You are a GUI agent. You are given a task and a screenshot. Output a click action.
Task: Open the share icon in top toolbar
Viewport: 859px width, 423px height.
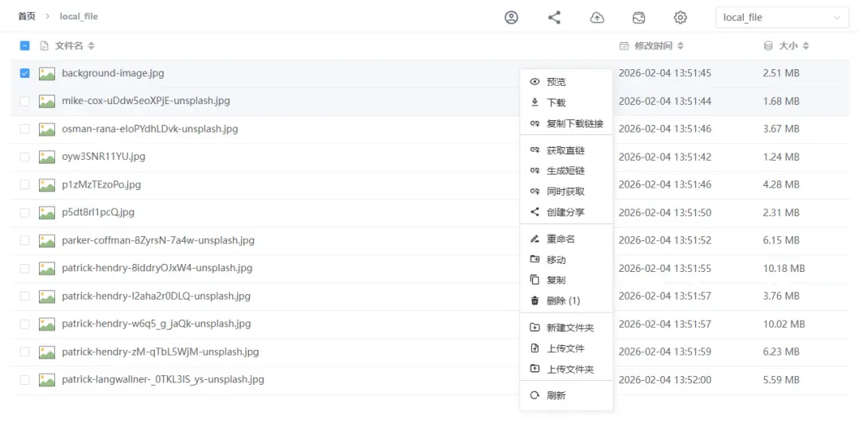tap(554, 17)
